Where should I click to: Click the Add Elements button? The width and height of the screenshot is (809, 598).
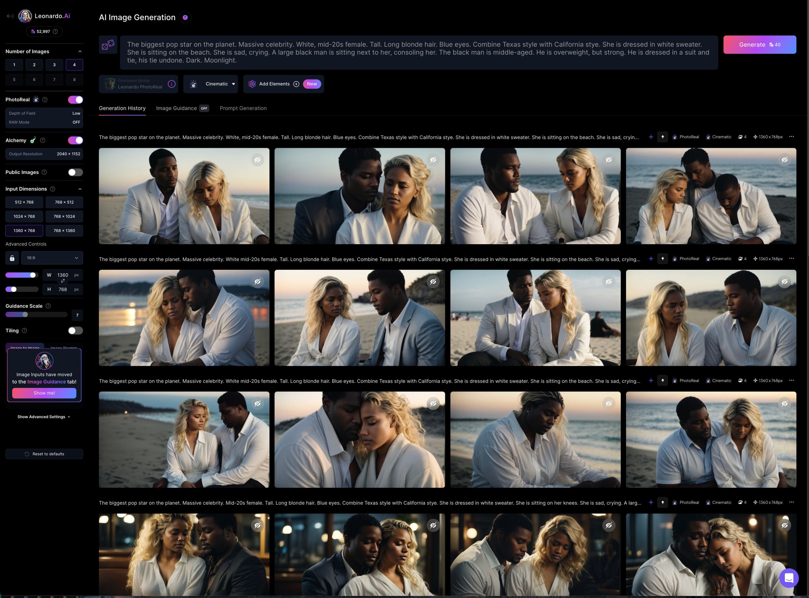(283, 84)
